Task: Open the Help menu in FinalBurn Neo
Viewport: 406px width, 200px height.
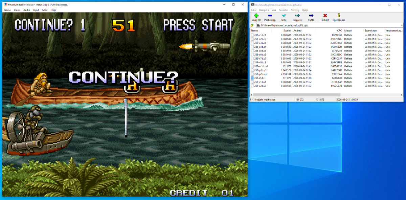Action: (x=53, y=10)
